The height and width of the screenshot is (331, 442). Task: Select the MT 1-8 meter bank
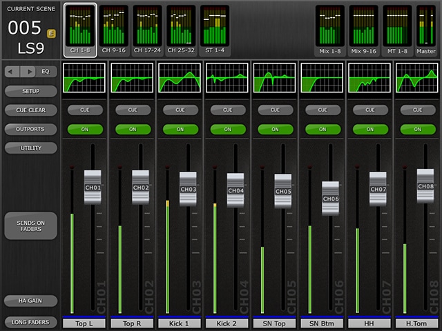(397, 30)
